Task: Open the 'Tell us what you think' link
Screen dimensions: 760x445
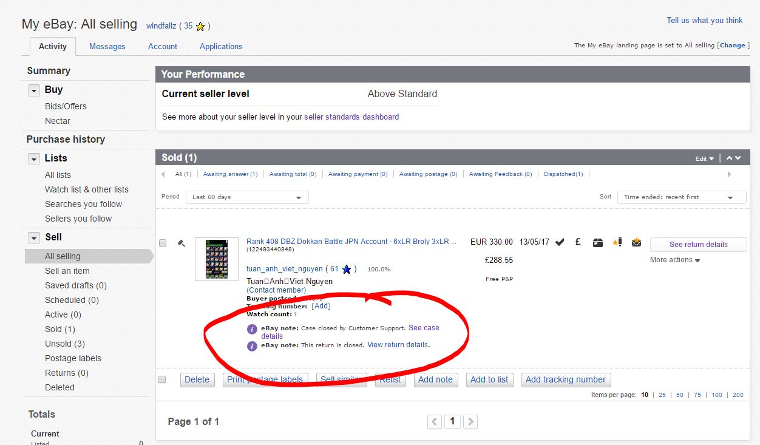Action: (x=704, y=20)
